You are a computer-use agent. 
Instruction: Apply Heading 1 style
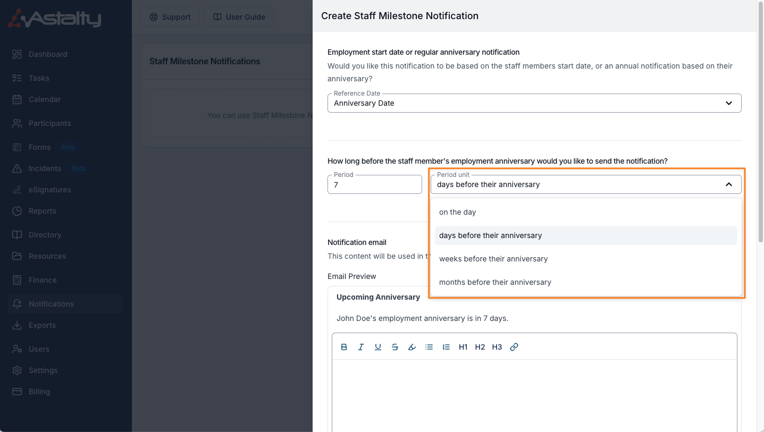(463, 347)
